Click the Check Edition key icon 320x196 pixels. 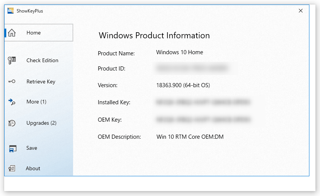[12, 60]
